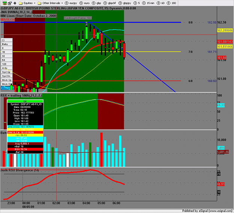Click the Overbought (Frame: 192) label

78,18
